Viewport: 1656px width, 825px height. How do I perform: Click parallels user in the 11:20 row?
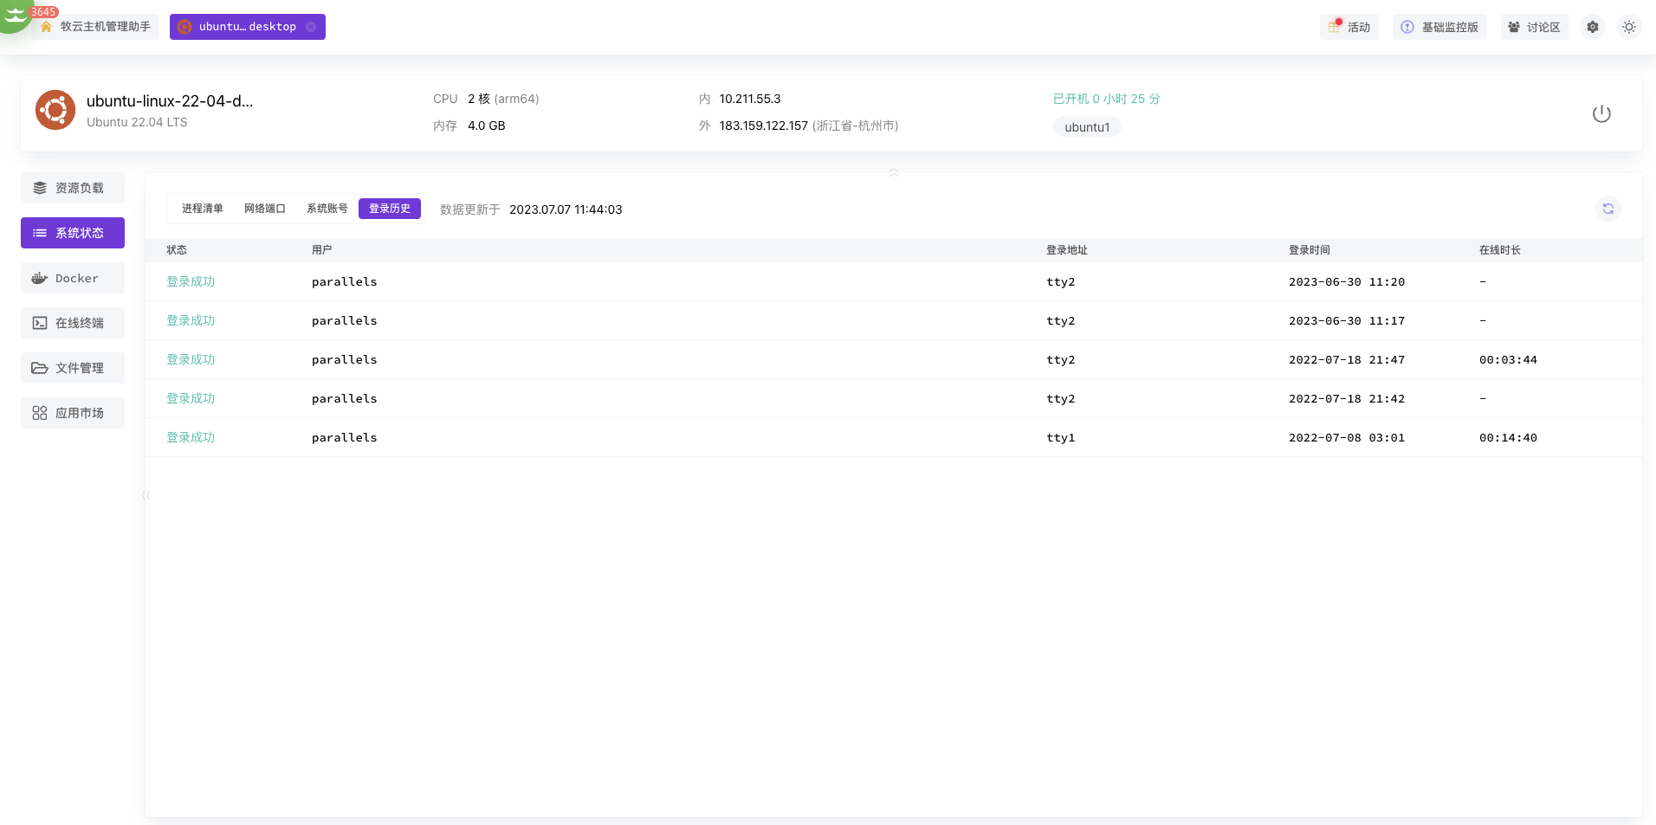345,282
